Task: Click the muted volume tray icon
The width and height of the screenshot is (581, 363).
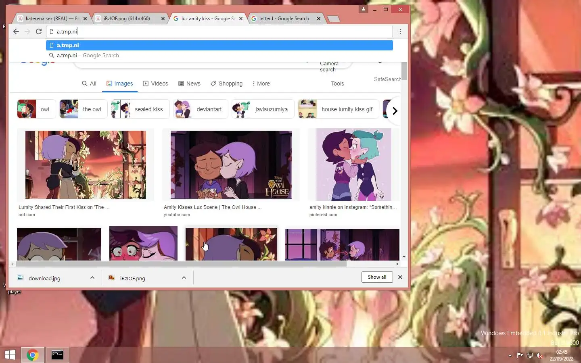Action: coord(539,355)
